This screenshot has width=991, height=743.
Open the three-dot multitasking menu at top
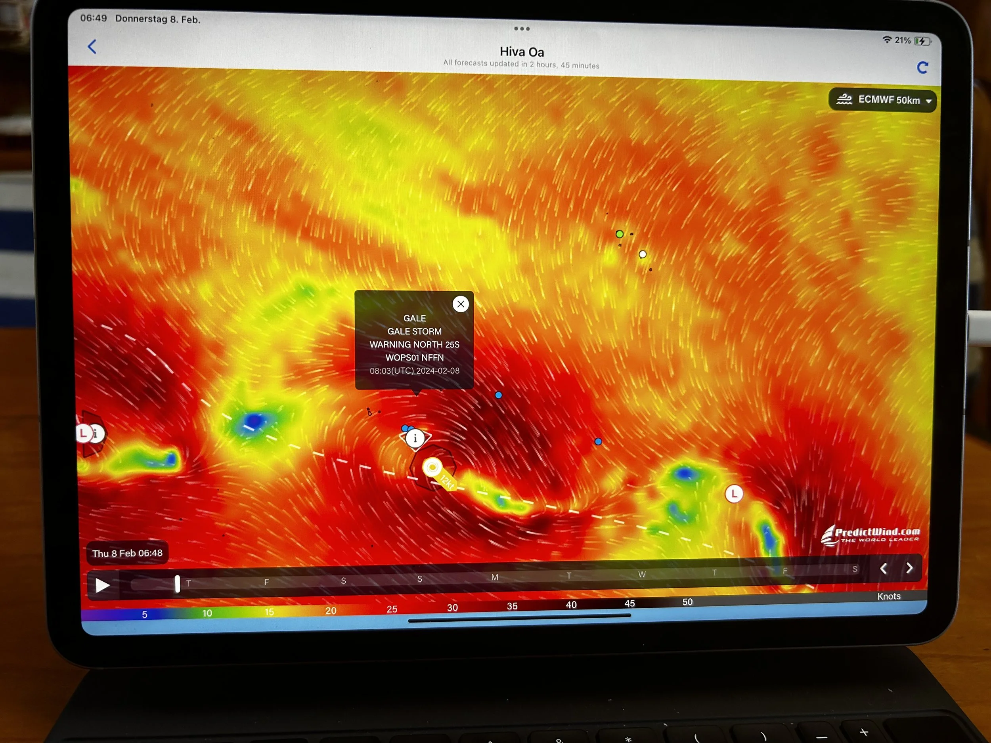(x=522, y=29)
